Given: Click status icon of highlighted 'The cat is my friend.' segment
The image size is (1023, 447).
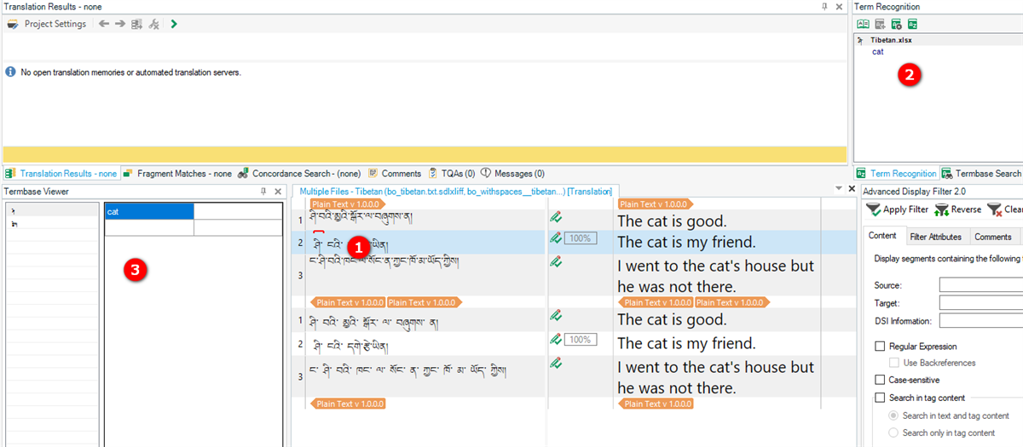Looking at the screenshot, I should tap(556, 238).
